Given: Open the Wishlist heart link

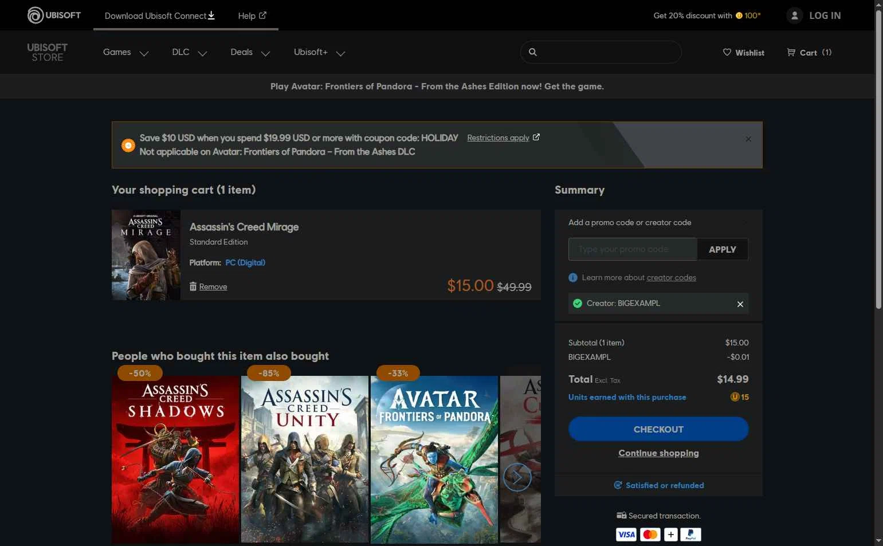Looking at the screenshot, I should coord(743,53).
